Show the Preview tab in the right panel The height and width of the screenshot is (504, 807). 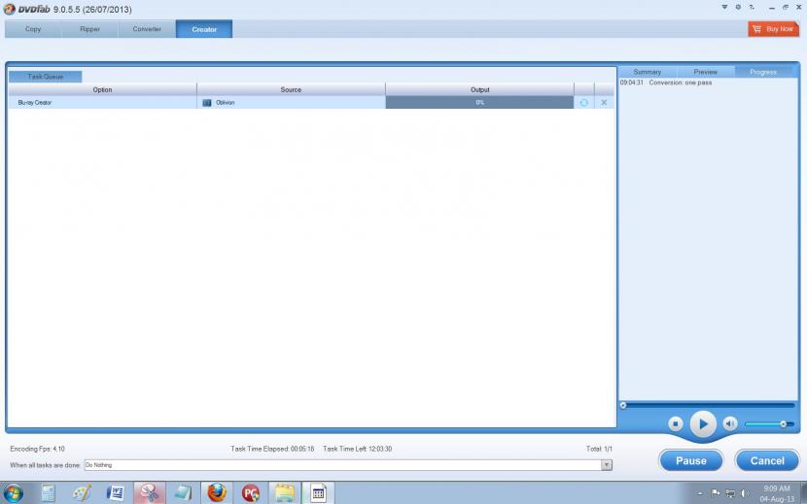click(705, 72)
